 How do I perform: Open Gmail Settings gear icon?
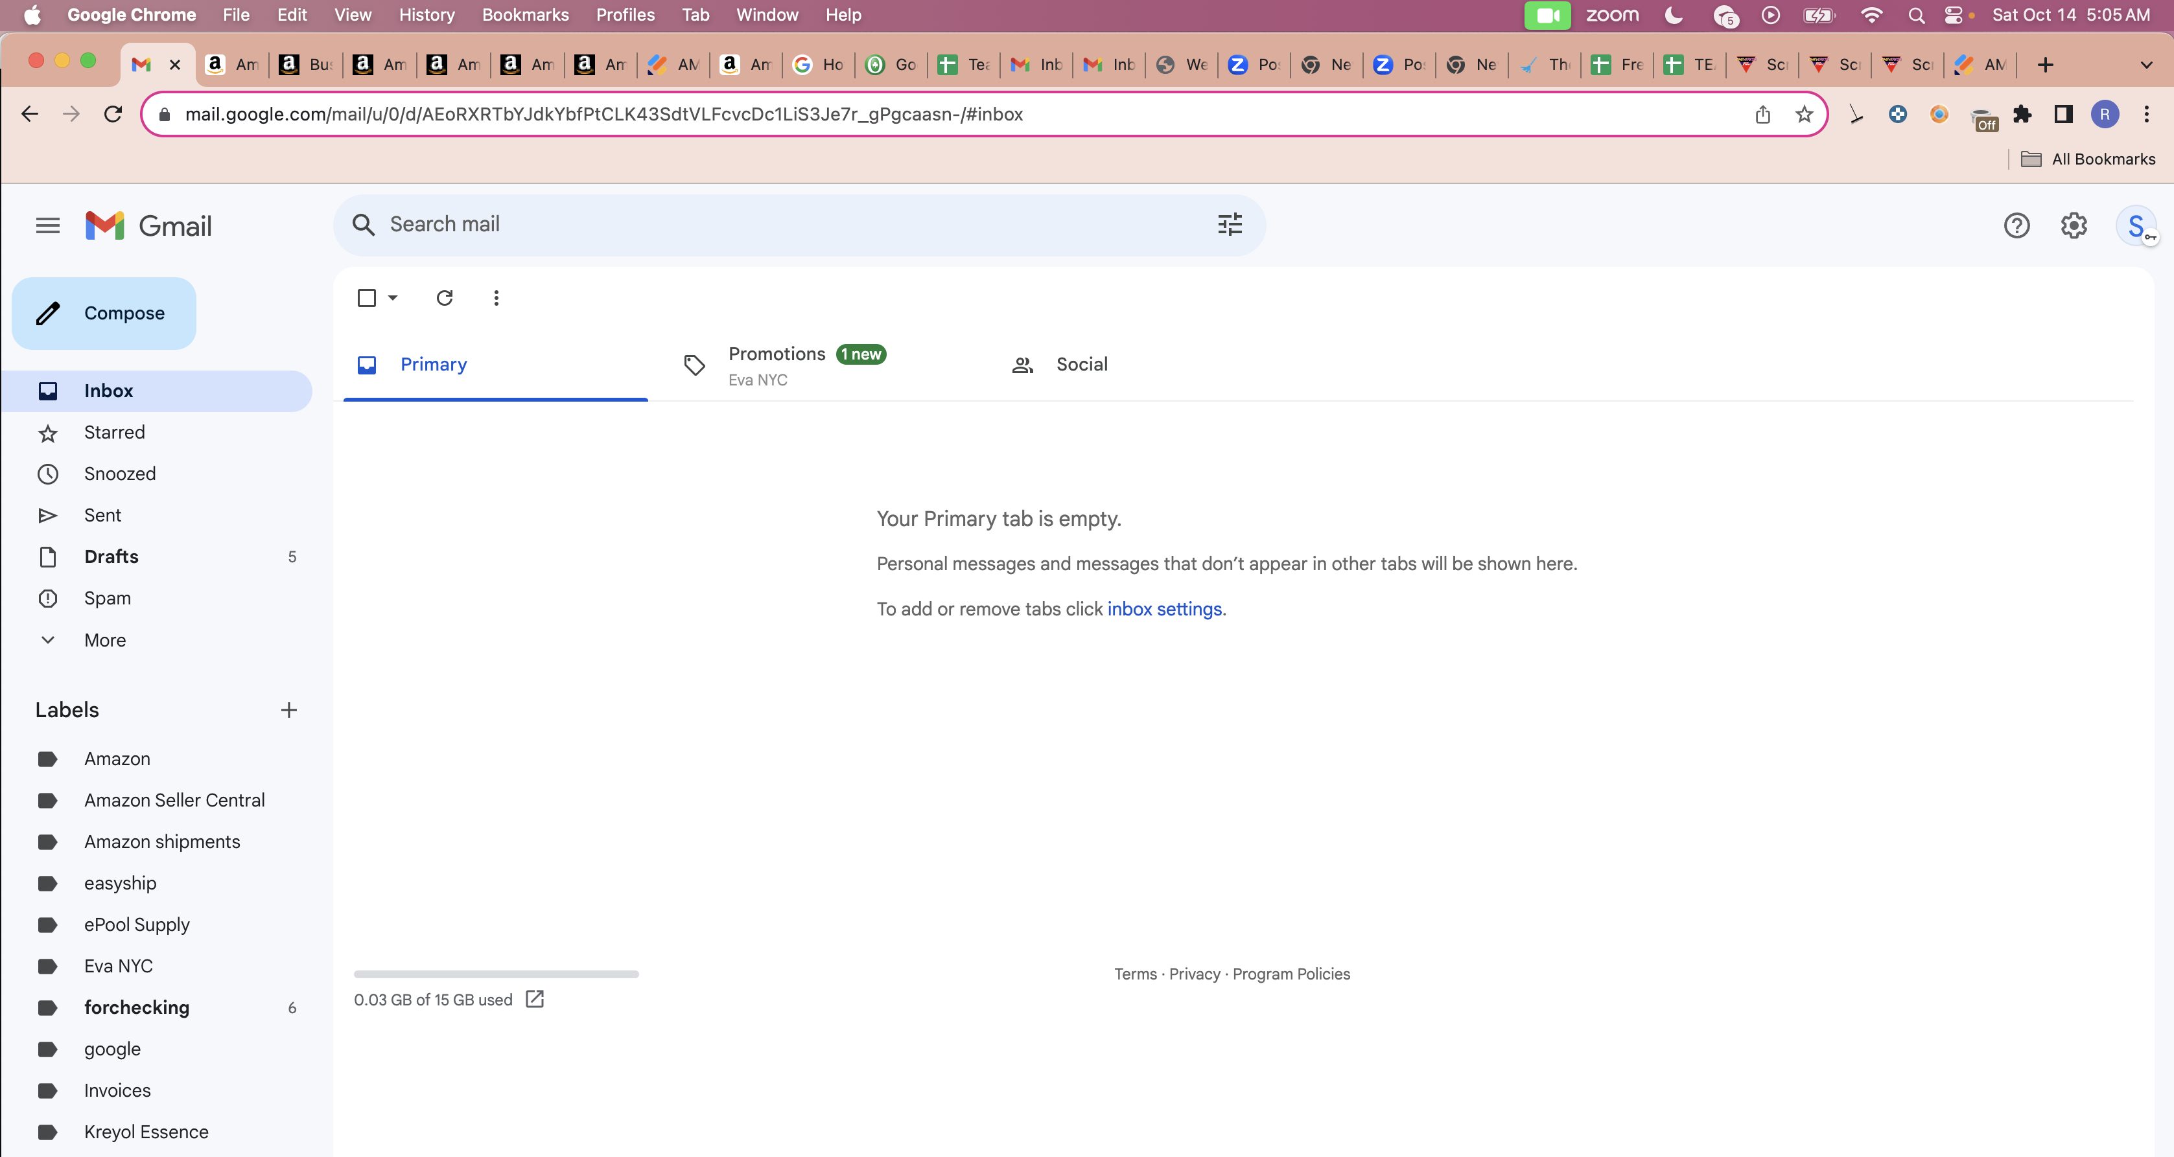2074,225
